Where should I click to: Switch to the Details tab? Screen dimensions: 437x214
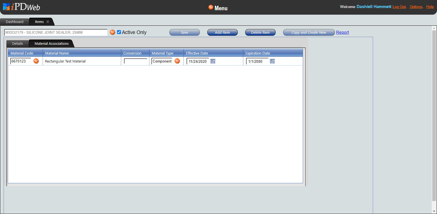17,44
